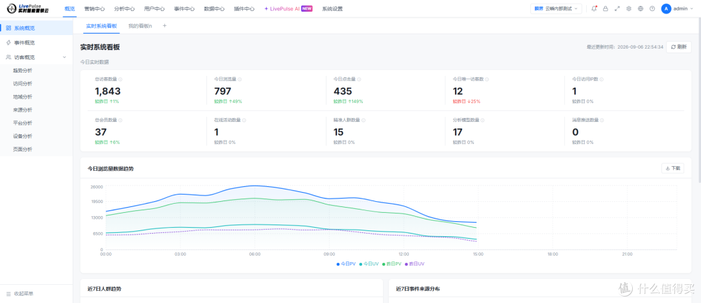This screenshot has width=701, height=303.
Task: Toggle 今日PV series in chart legend
Action: pos(346,264)
